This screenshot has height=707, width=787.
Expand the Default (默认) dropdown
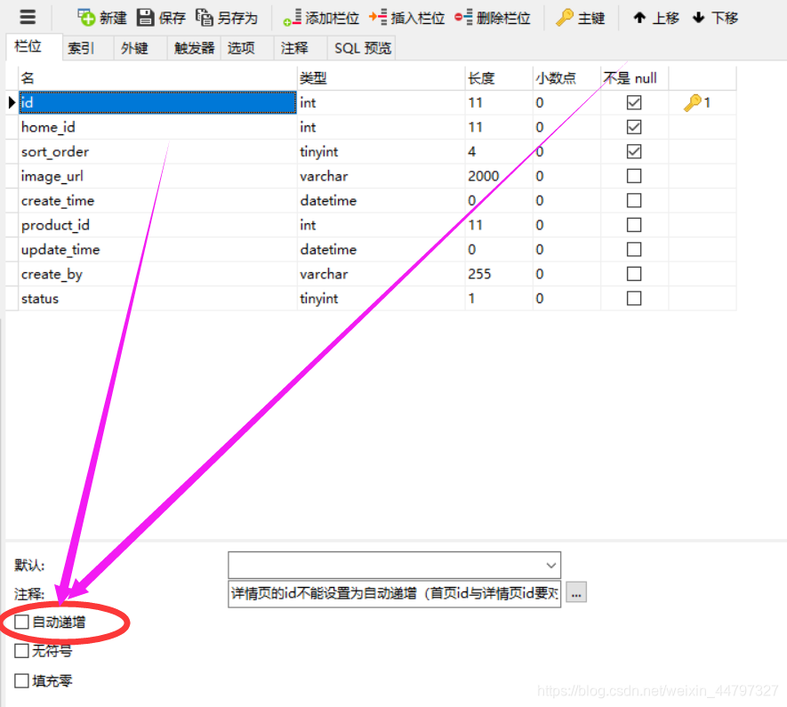coord(550,566)
